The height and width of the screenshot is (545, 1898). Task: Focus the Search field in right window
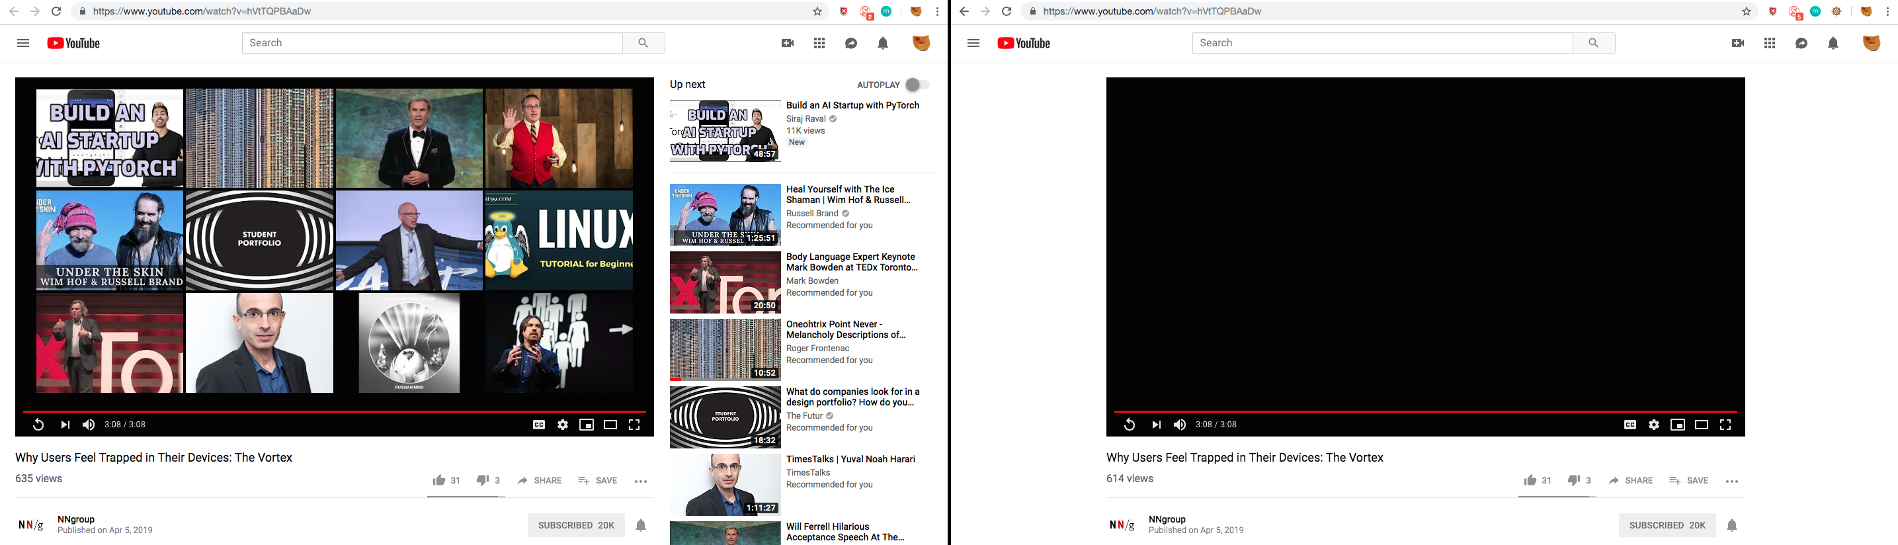click(1383, 43)
